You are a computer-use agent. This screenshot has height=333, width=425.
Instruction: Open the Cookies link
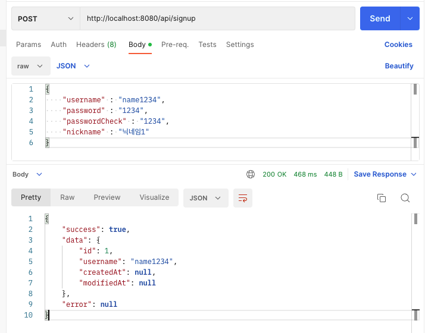398,45
